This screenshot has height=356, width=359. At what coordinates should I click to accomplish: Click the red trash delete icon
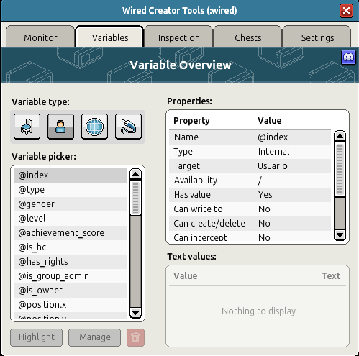[135, 337]
